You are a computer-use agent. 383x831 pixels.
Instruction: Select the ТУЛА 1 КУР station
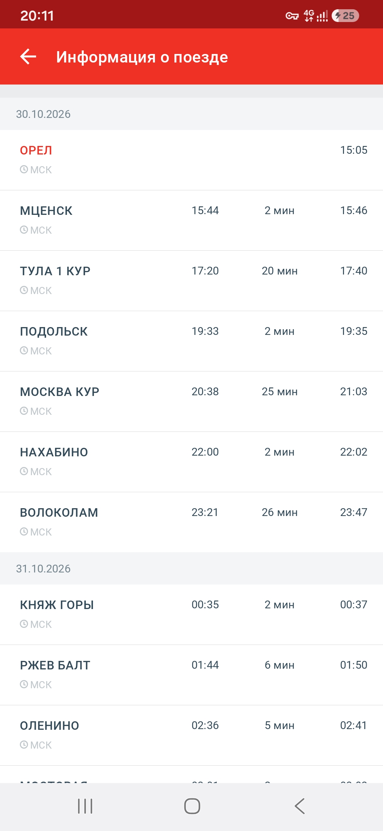click(191, 281)
